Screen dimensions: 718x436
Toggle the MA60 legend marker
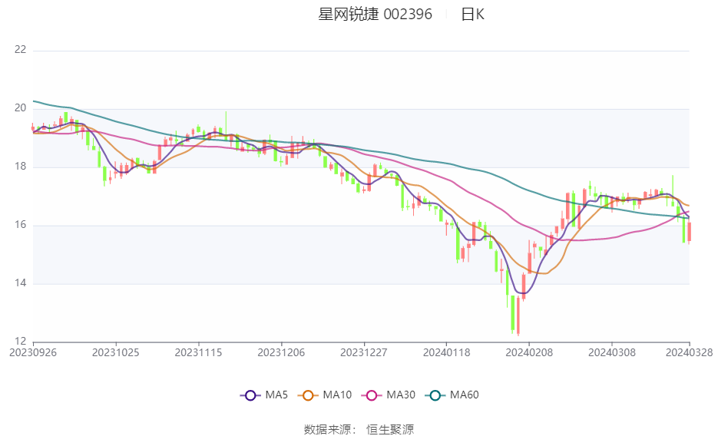coord(435,395)
